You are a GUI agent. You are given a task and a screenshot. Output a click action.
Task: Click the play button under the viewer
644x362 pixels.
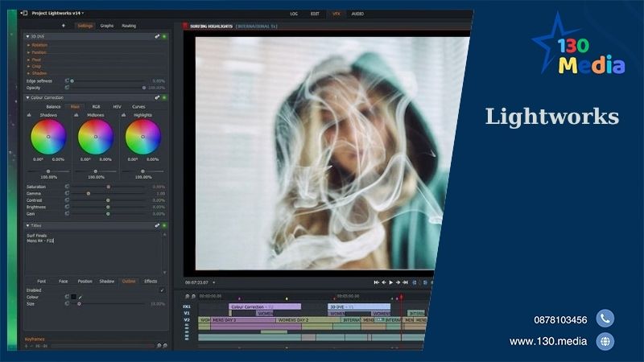click(391, 282)
